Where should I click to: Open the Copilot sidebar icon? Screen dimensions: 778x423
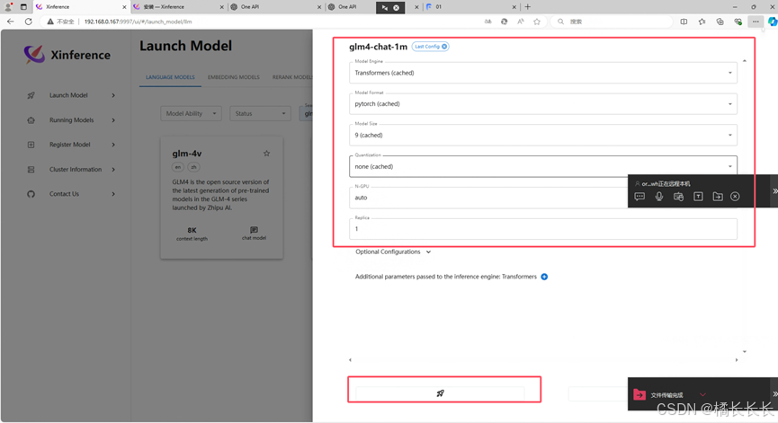point(773,22)
